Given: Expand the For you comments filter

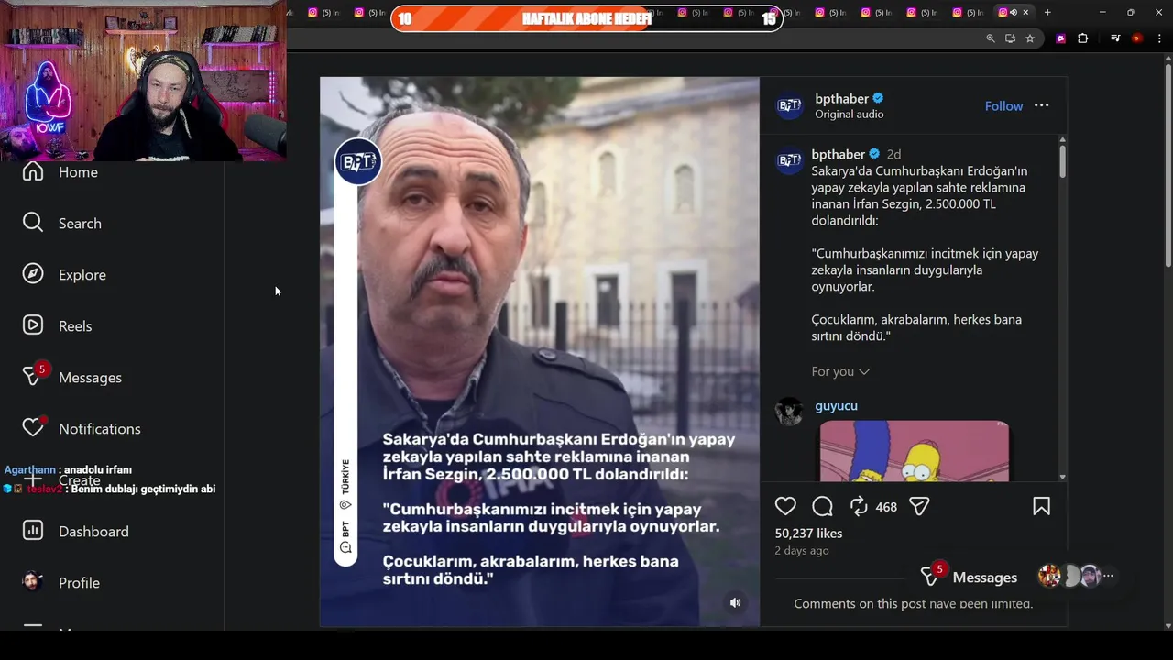Looking at the screenshot, I should [840, 371].
